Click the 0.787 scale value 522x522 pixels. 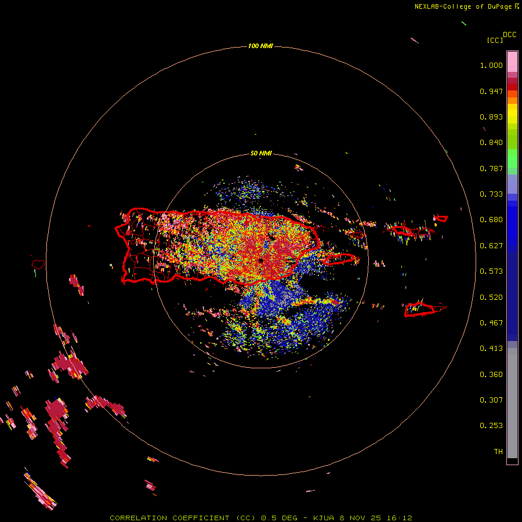click(x=491, y=168)
